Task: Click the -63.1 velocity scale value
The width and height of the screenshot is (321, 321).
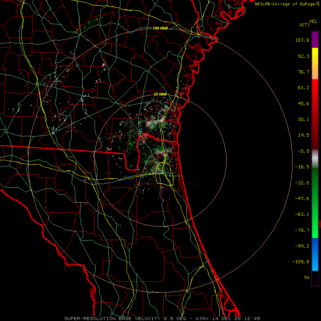Action: tap(302, 214)
